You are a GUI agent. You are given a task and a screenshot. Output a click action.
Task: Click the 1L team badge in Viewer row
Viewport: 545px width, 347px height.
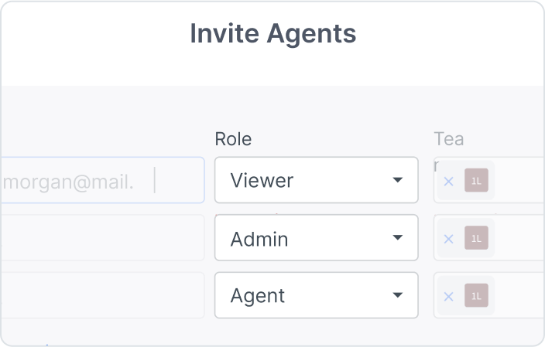476,182
